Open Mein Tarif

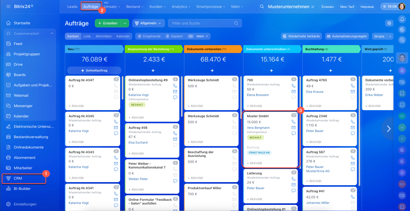(x=348, y=7)
